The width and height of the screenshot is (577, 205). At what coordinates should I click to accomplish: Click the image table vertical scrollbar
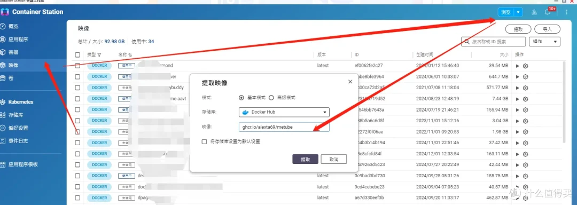pos(565,102)
